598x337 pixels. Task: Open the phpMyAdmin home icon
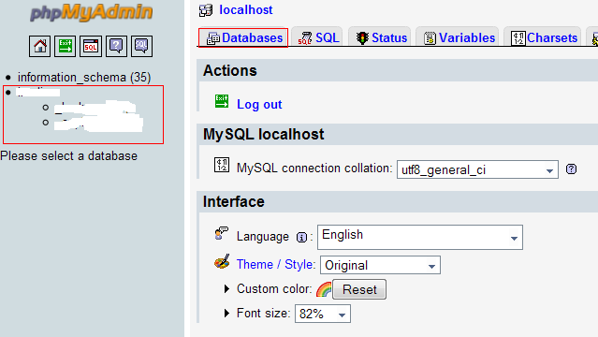tap(39, 46)
